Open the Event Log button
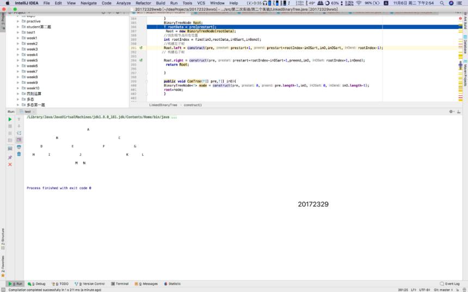The height and width of the screenshot is (292, 468). 450,284
